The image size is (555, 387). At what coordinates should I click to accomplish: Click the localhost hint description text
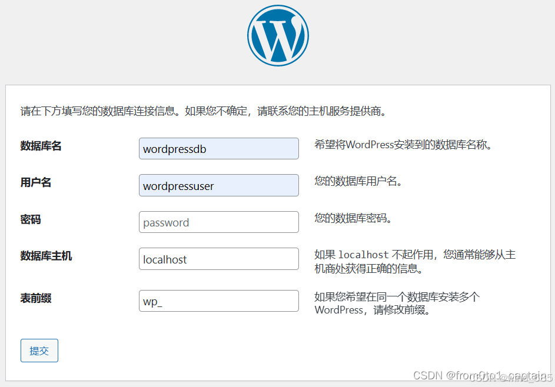[415, 262]
